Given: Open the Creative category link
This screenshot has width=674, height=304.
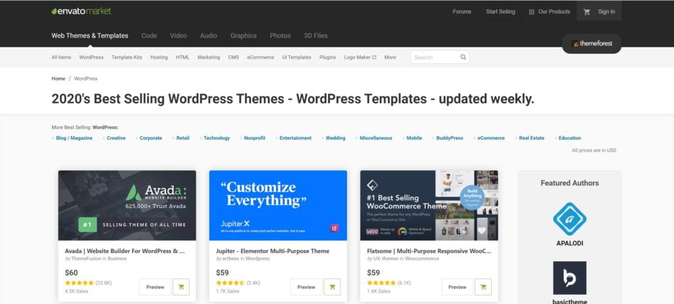Looking at the screenshot, I should pos(116,138).
